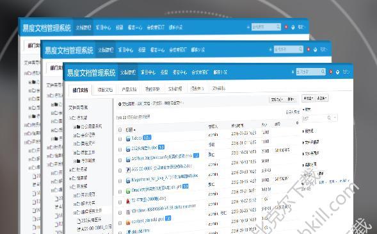This screenshot has width=377, height=234.
Task: Open the 上传 dropdown button
Action: point(322,98)
